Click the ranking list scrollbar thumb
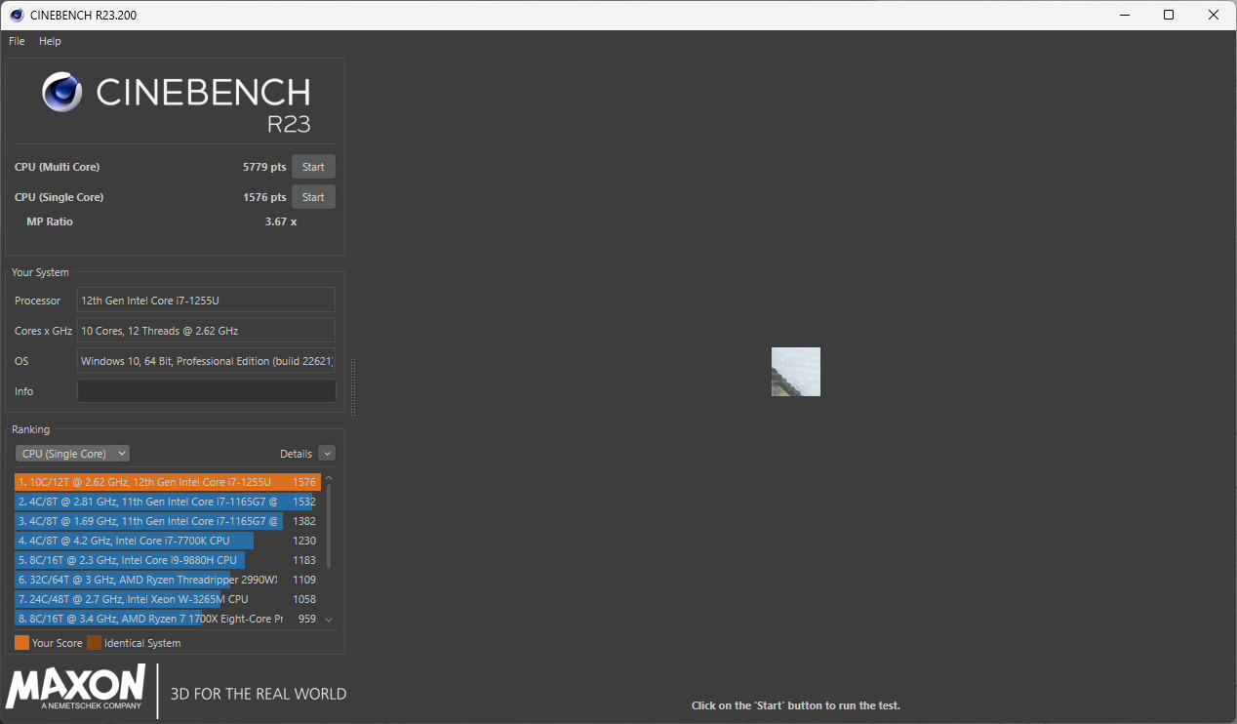 click(x=329, y=527)
